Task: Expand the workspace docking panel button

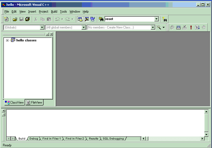Action: [x=47, y=34]
